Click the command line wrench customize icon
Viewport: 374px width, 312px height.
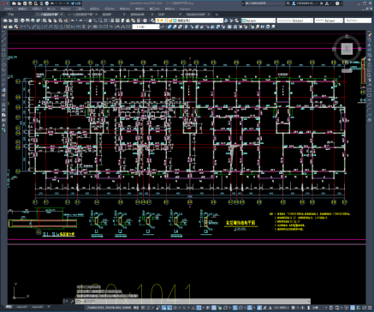[x=72, y=301]
